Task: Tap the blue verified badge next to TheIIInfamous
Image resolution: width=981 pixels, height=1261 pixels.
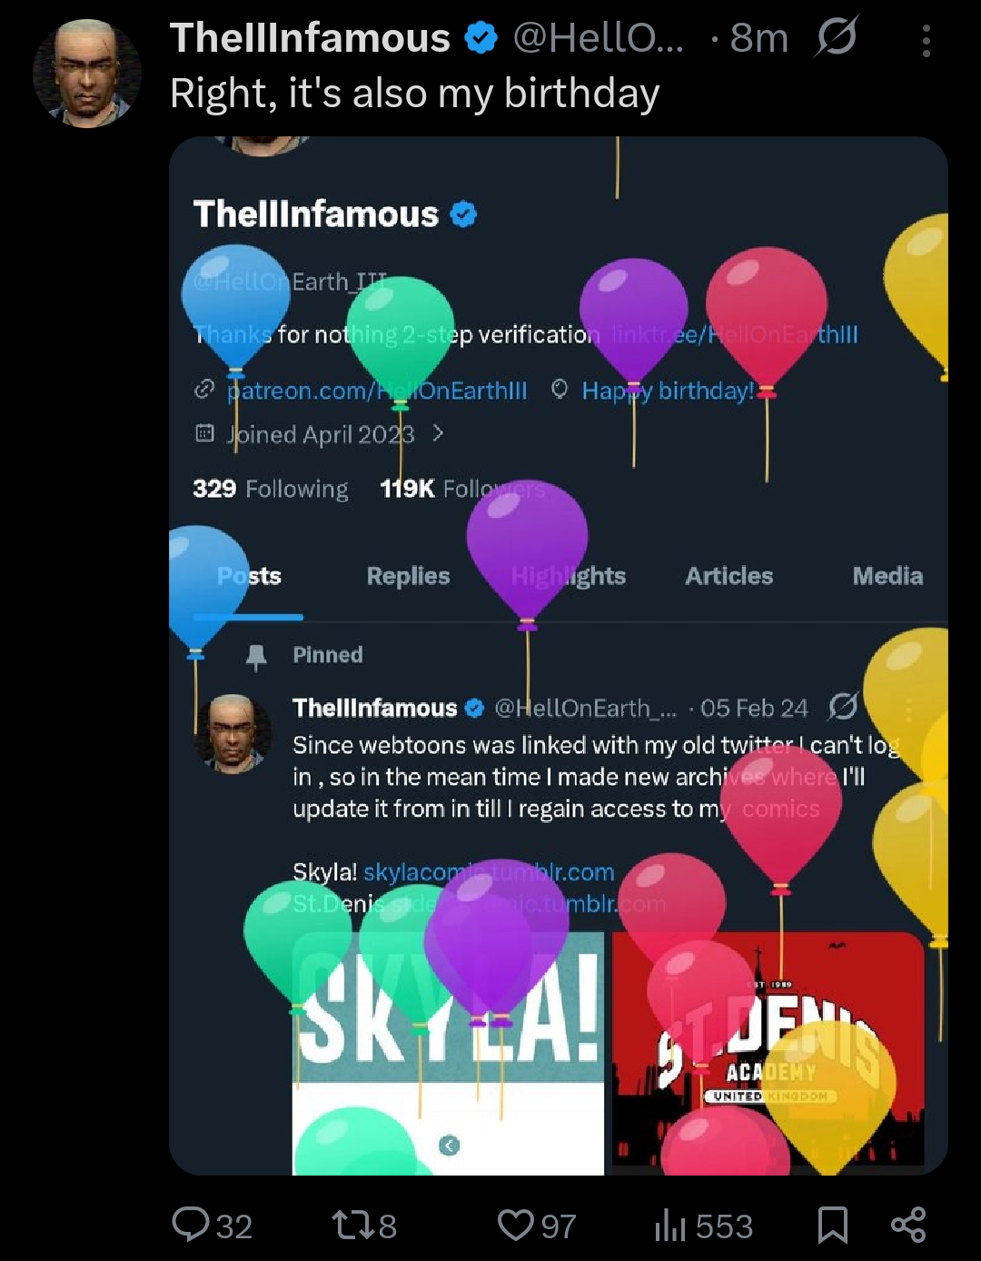Action: 481,38
